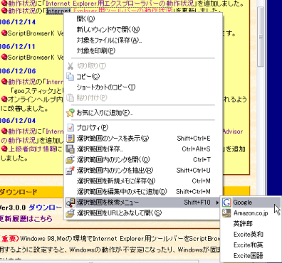Click the extract links icon
The width and height of the screenshot is (282, 263).
70,170
